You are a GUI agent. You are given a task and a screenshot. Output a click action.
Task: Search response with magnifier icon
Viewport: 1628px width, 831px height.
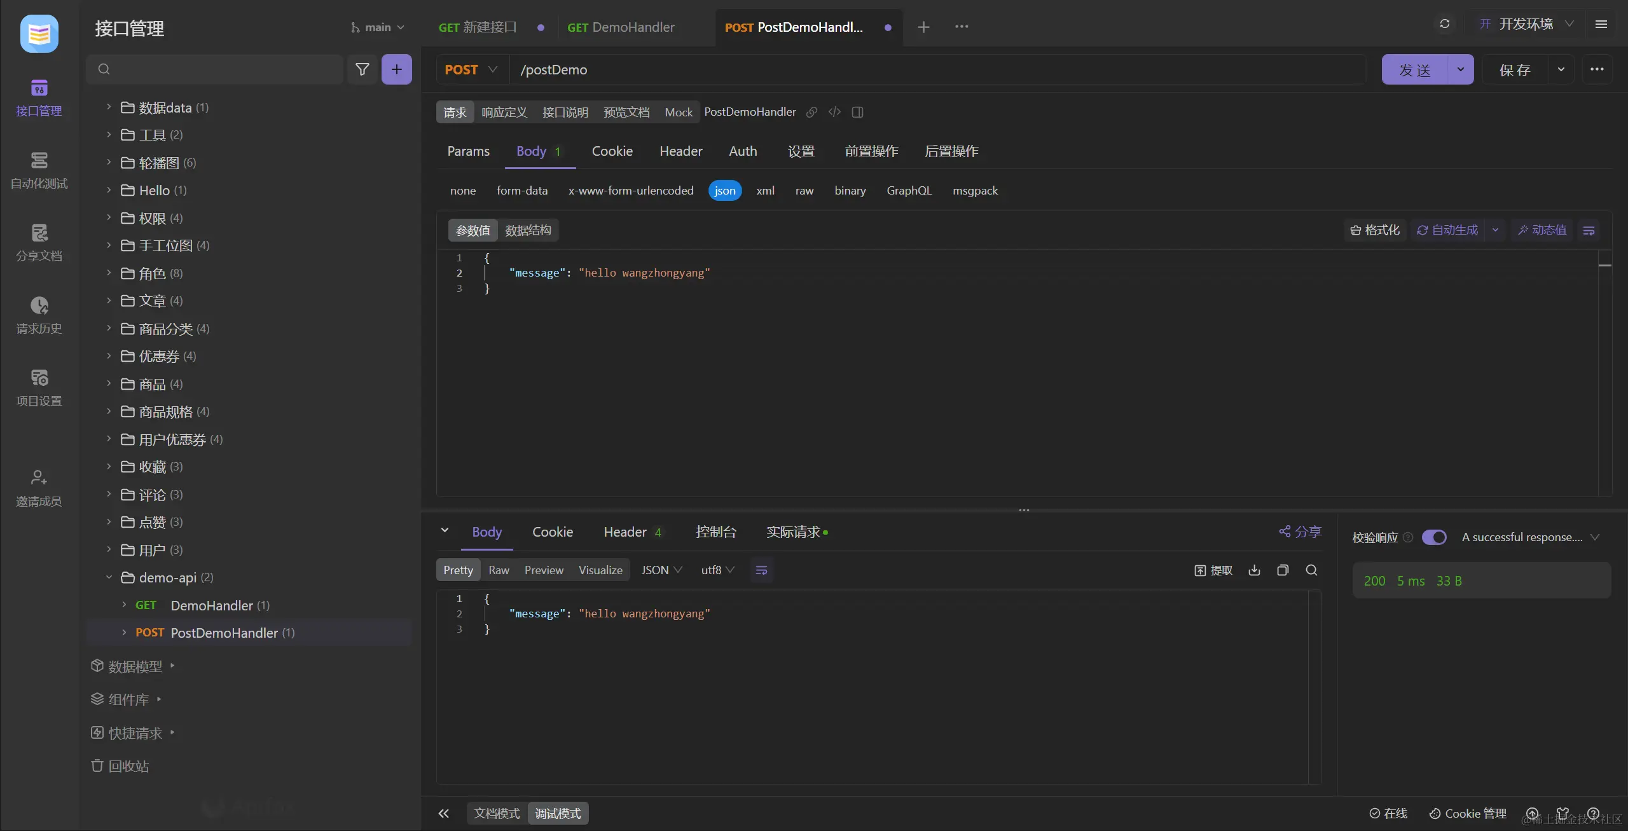(x=1311, y=570)
